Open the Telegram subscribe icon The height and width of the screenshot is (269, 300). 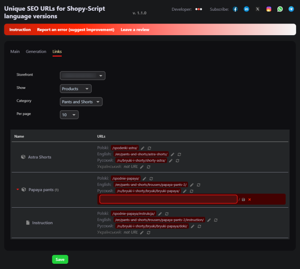click(x=291, y=9)
